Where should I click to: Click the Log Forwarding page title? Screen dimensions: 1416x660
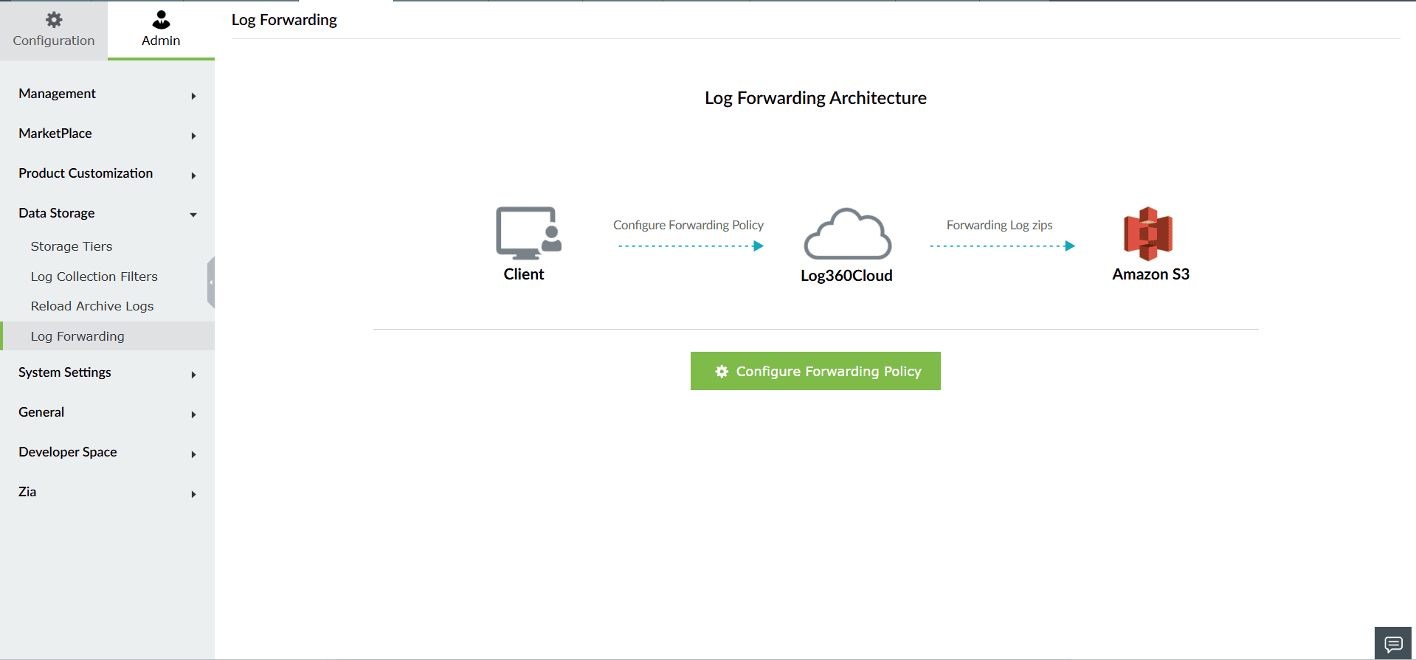pyautogui.click(x=284, y=20)
